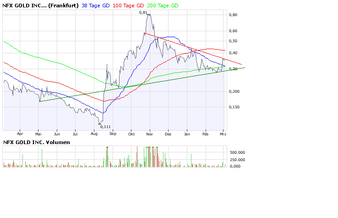
Task: Click the Nov label on the time axis
Action: point(149,134)
